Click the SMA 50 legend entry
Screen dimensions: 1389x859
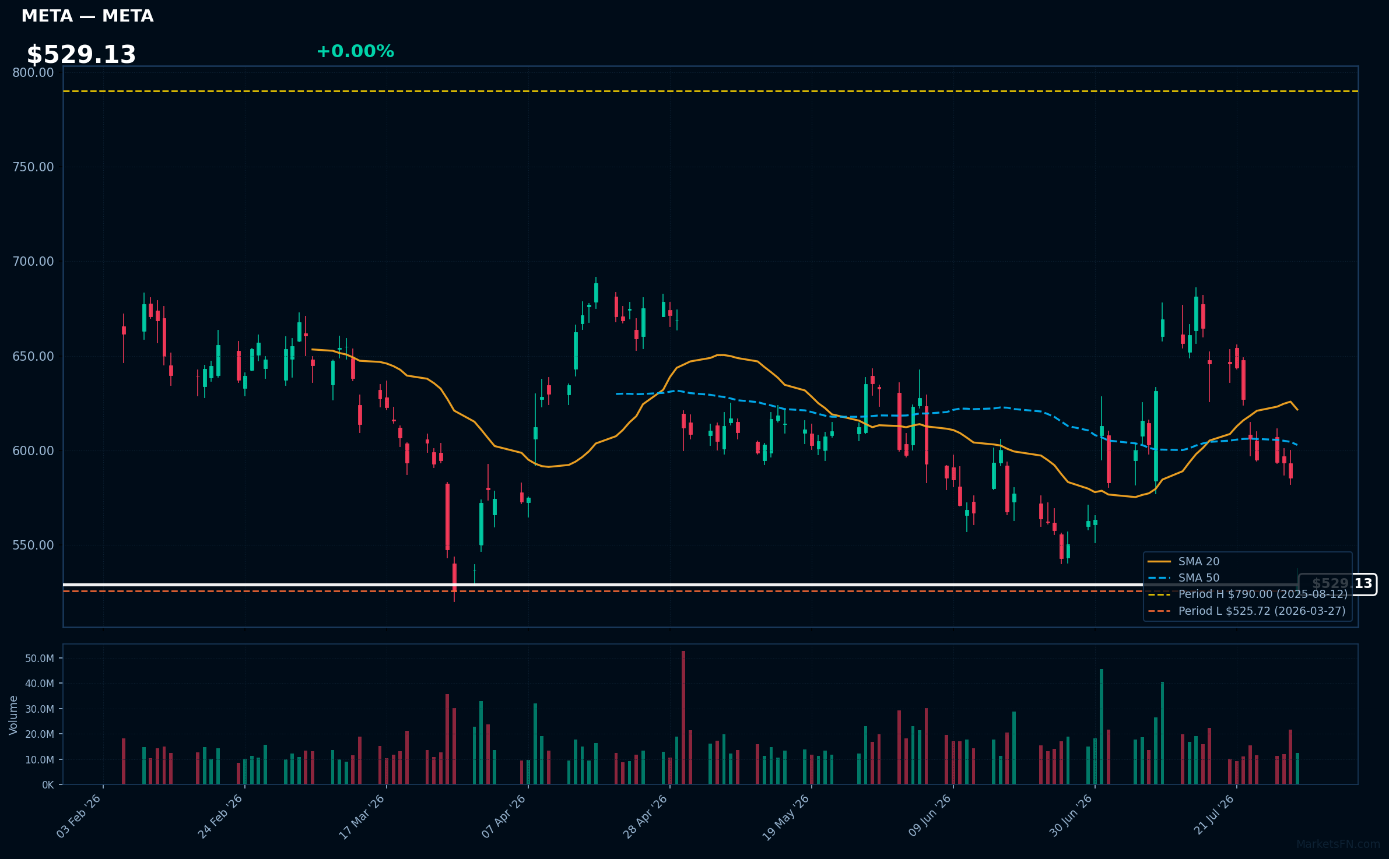pyautogui.click(x=1183, y=578)
